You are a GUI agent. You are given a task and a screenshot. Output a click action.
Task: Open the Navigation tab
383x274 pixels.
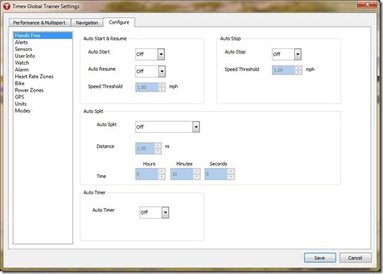coord(87,23)
